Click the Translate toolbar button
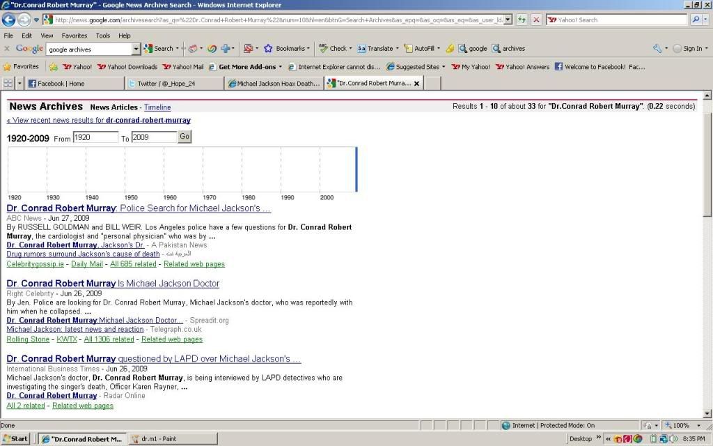 375,48
